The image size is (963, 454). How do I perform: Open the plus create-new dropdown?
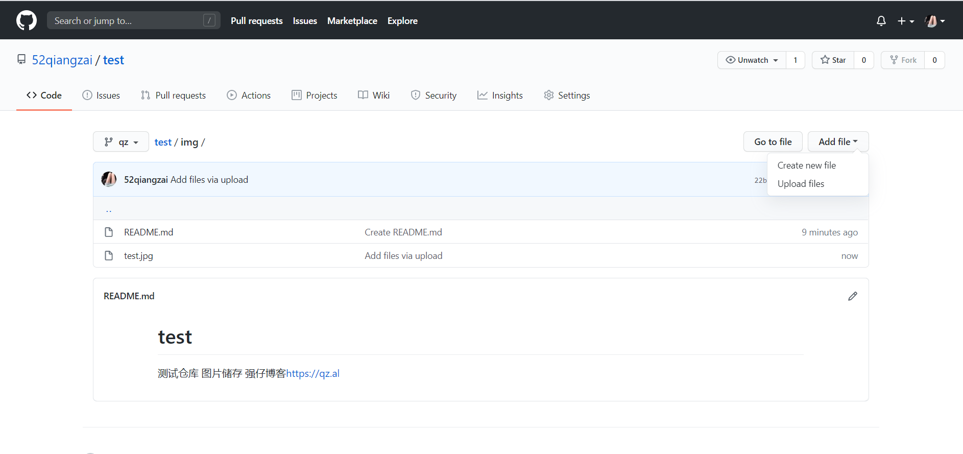(x=905, y=21)
